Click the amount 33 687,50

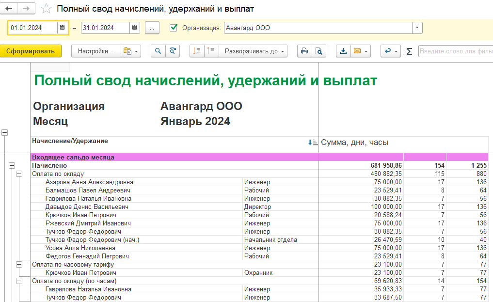388,297
